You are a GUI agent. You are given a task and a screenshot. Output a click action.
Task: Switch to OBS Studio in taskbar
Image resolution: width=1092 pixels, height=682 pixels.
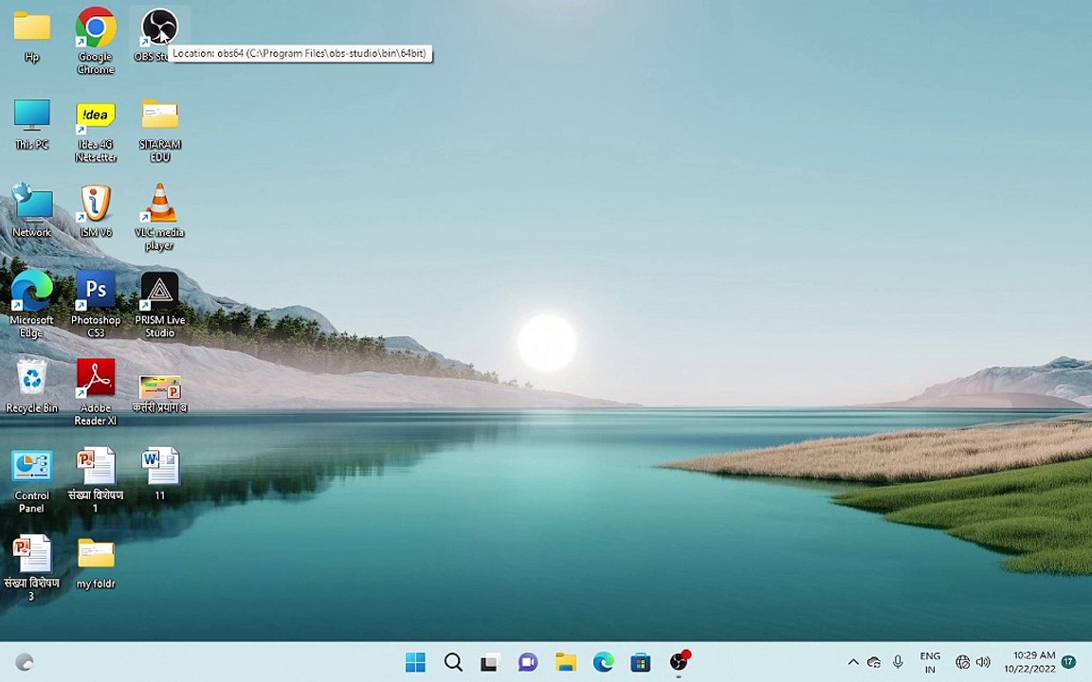point(679,662)
